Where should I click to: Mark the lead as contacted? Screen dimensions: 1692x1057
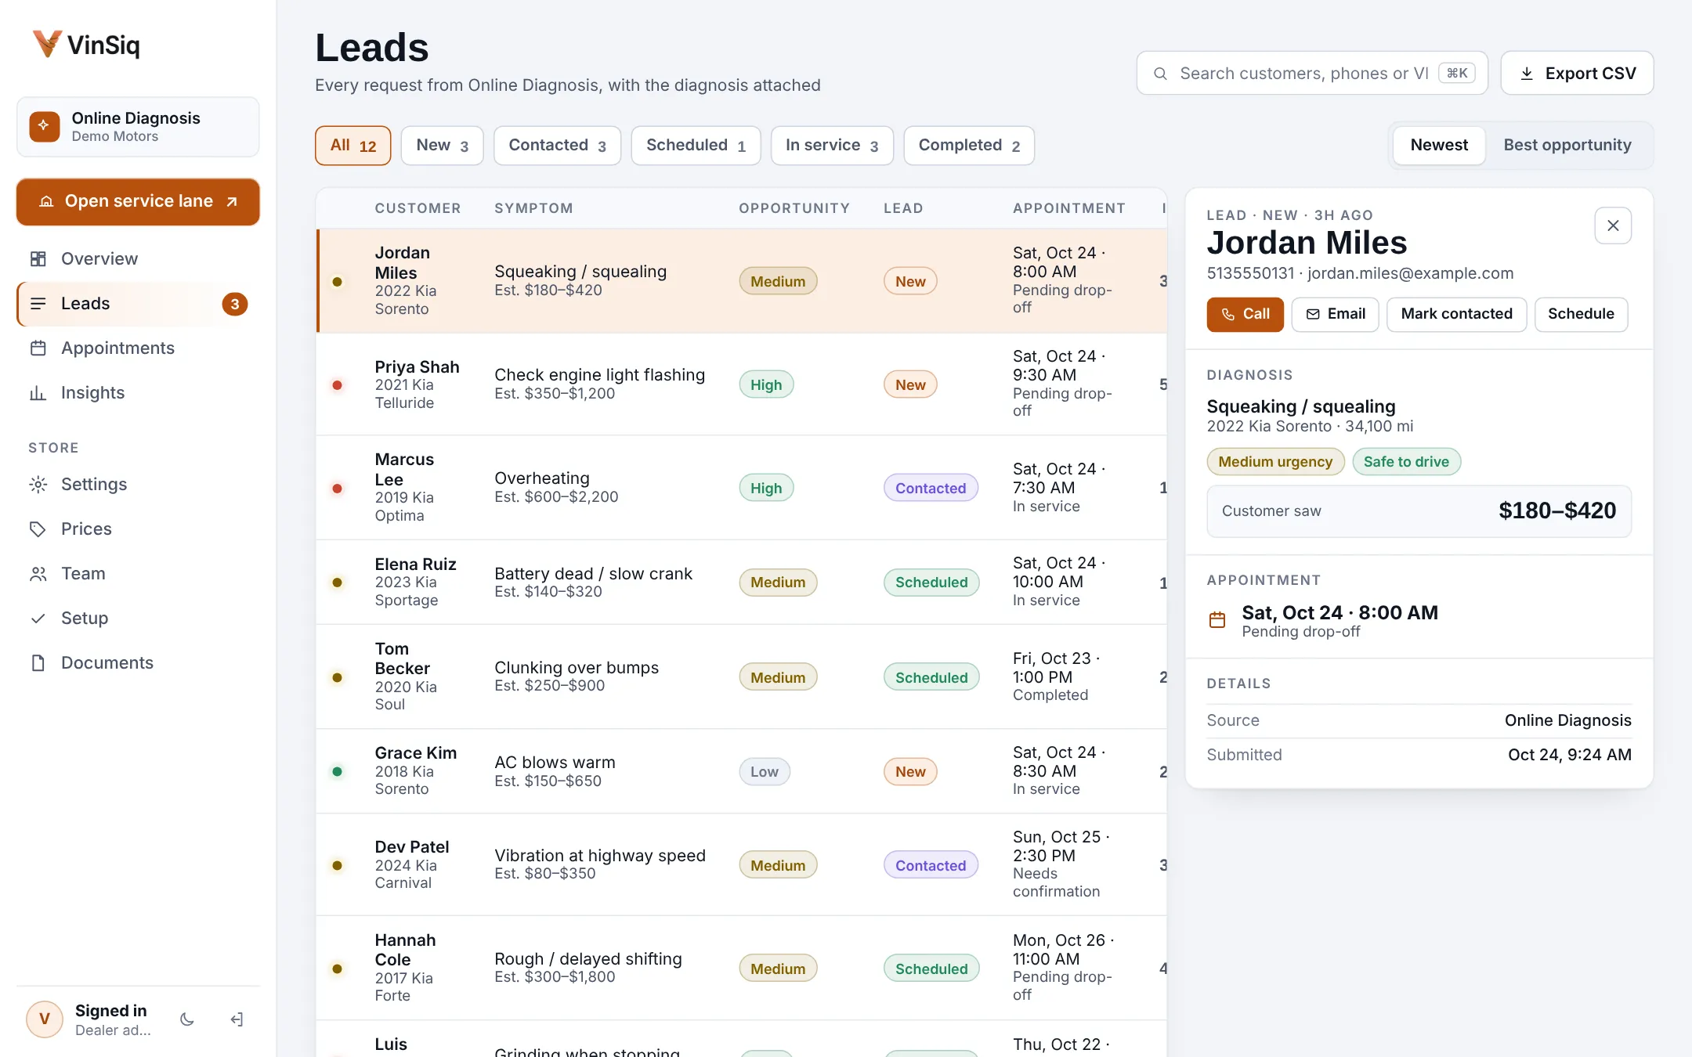coord(1456,314)
